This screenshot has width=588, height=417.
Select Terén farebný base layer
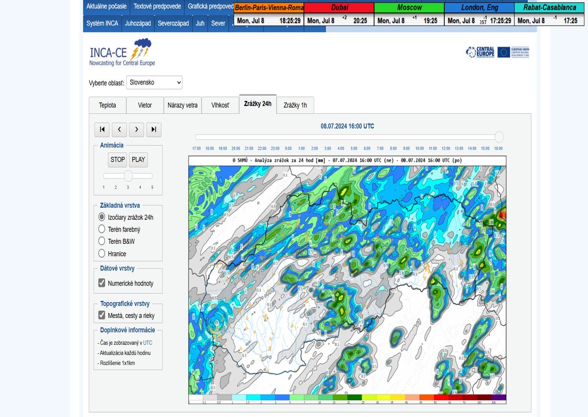click(102, 229)
